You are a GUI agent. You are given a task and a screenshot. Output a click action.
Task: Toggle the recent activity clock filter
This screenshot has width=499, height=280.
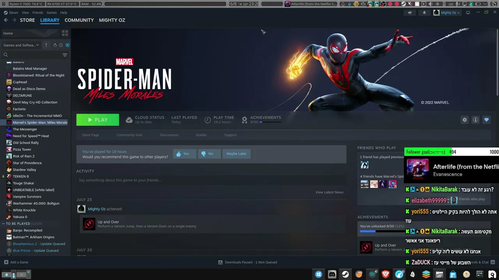pyautogui.click(x=61, y=45)
